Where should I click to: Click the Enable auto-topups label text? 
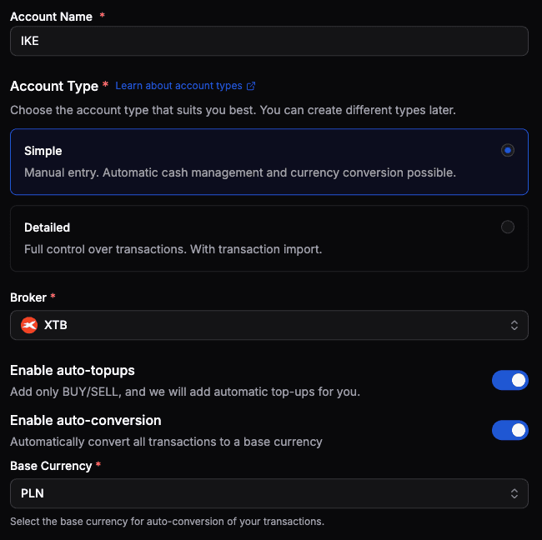click(73, 370)
